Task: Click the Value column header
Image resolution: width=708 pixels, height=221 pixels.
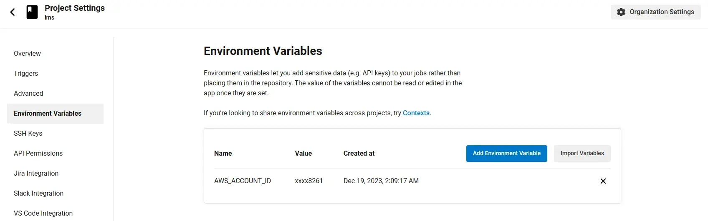Action: pyautogui.click(x=303, y=154)
